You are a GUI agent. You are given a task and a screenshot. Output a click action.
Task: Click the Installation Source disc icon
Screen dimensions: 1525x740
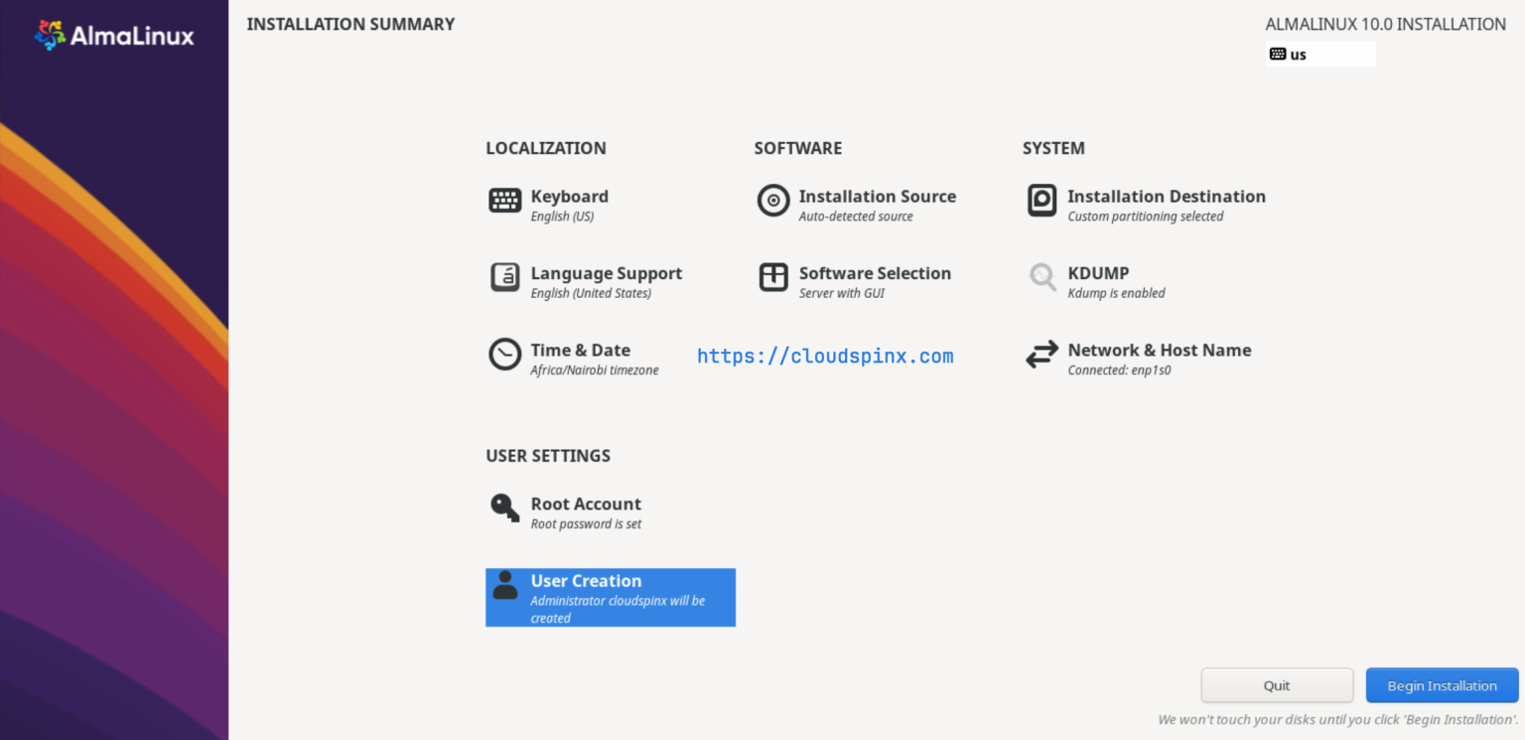point(773,201)
